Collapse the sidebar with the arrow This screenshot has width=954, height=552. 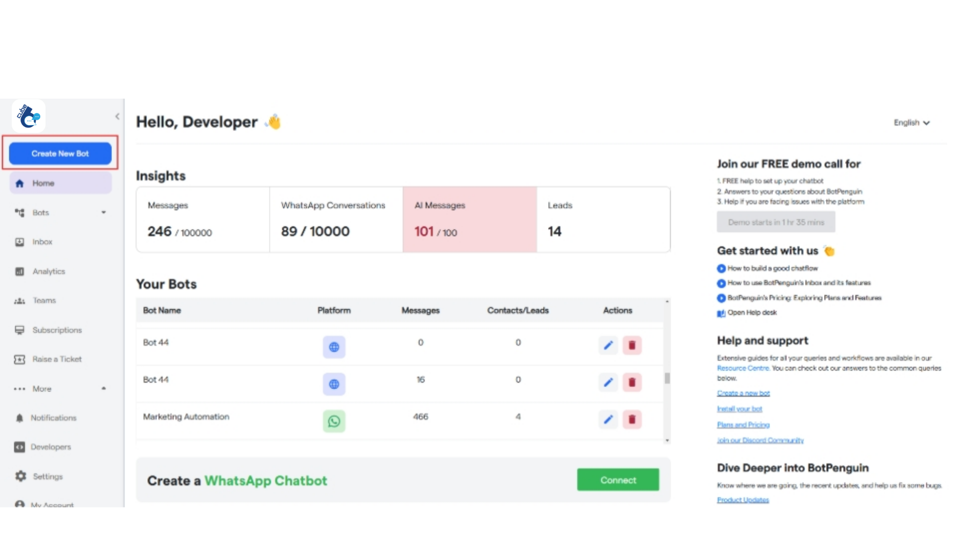[x=117, y=116]
